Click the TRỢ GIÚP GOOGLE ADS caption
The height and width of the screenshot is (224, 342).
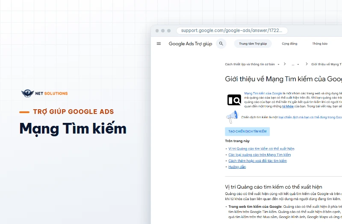(74, 112)
